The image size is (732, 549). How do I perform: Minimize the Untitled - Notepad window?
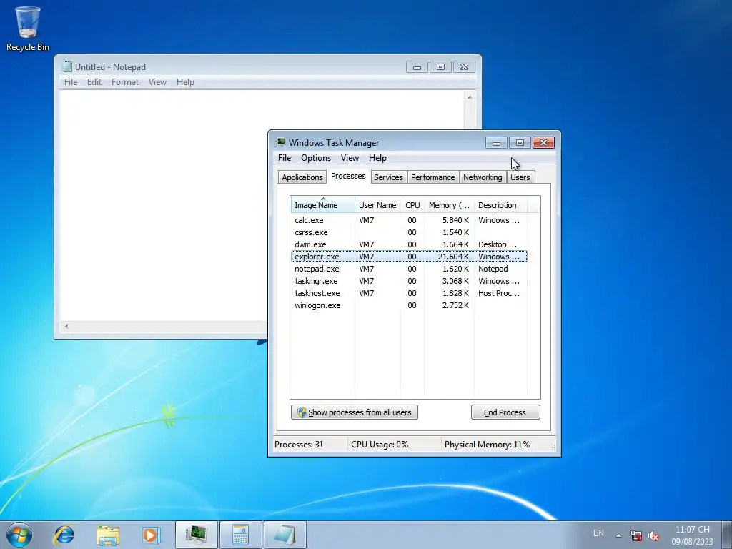coord(417,67)
